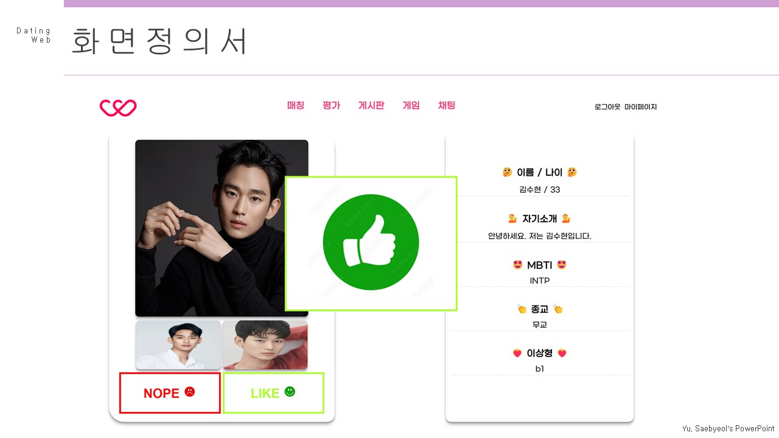Open the 평가 menu
The width and height of the screenshot is (779, 438).
pos(331,105)
